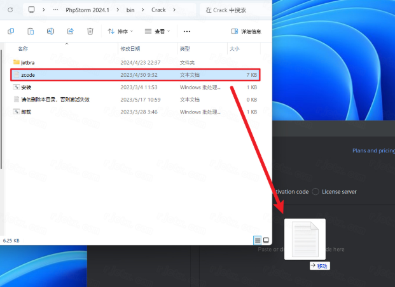This screenshot has height=287, width=395.
Task: Select the License server radio button
Action: [315, 192]
